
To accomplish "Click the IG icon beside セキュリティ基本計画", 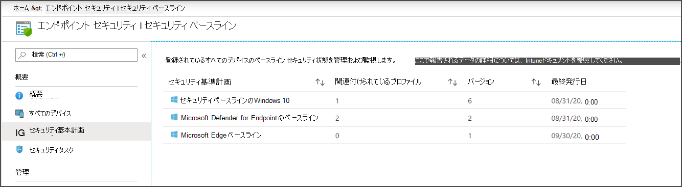I will [20, 133].
